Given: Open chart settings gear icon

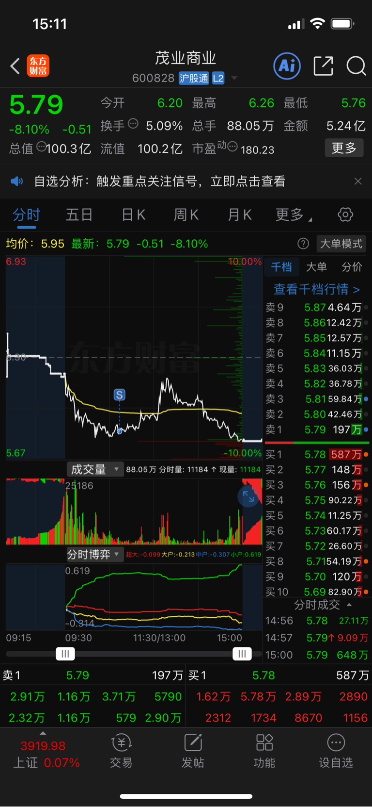Looking at the screenshot, I should (x=345, y=214).
